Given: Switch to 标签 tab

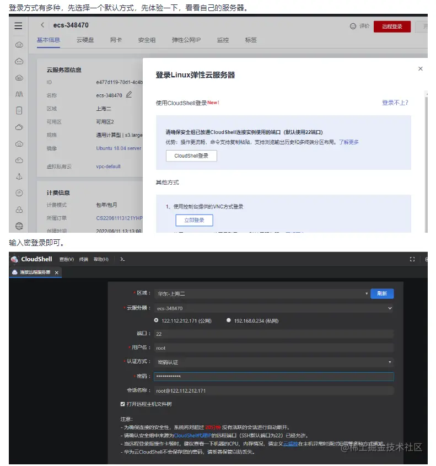Looking at the screenshot, I should 251,40.
